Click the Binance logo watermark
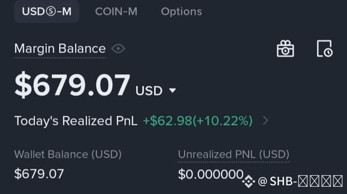 248,181
